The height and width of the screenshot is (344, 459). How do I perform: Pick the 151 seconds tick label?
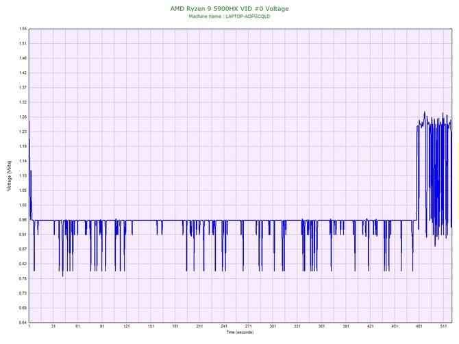pos(151,326)
